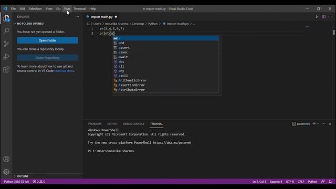Open the Go menu

coord(58,9)
